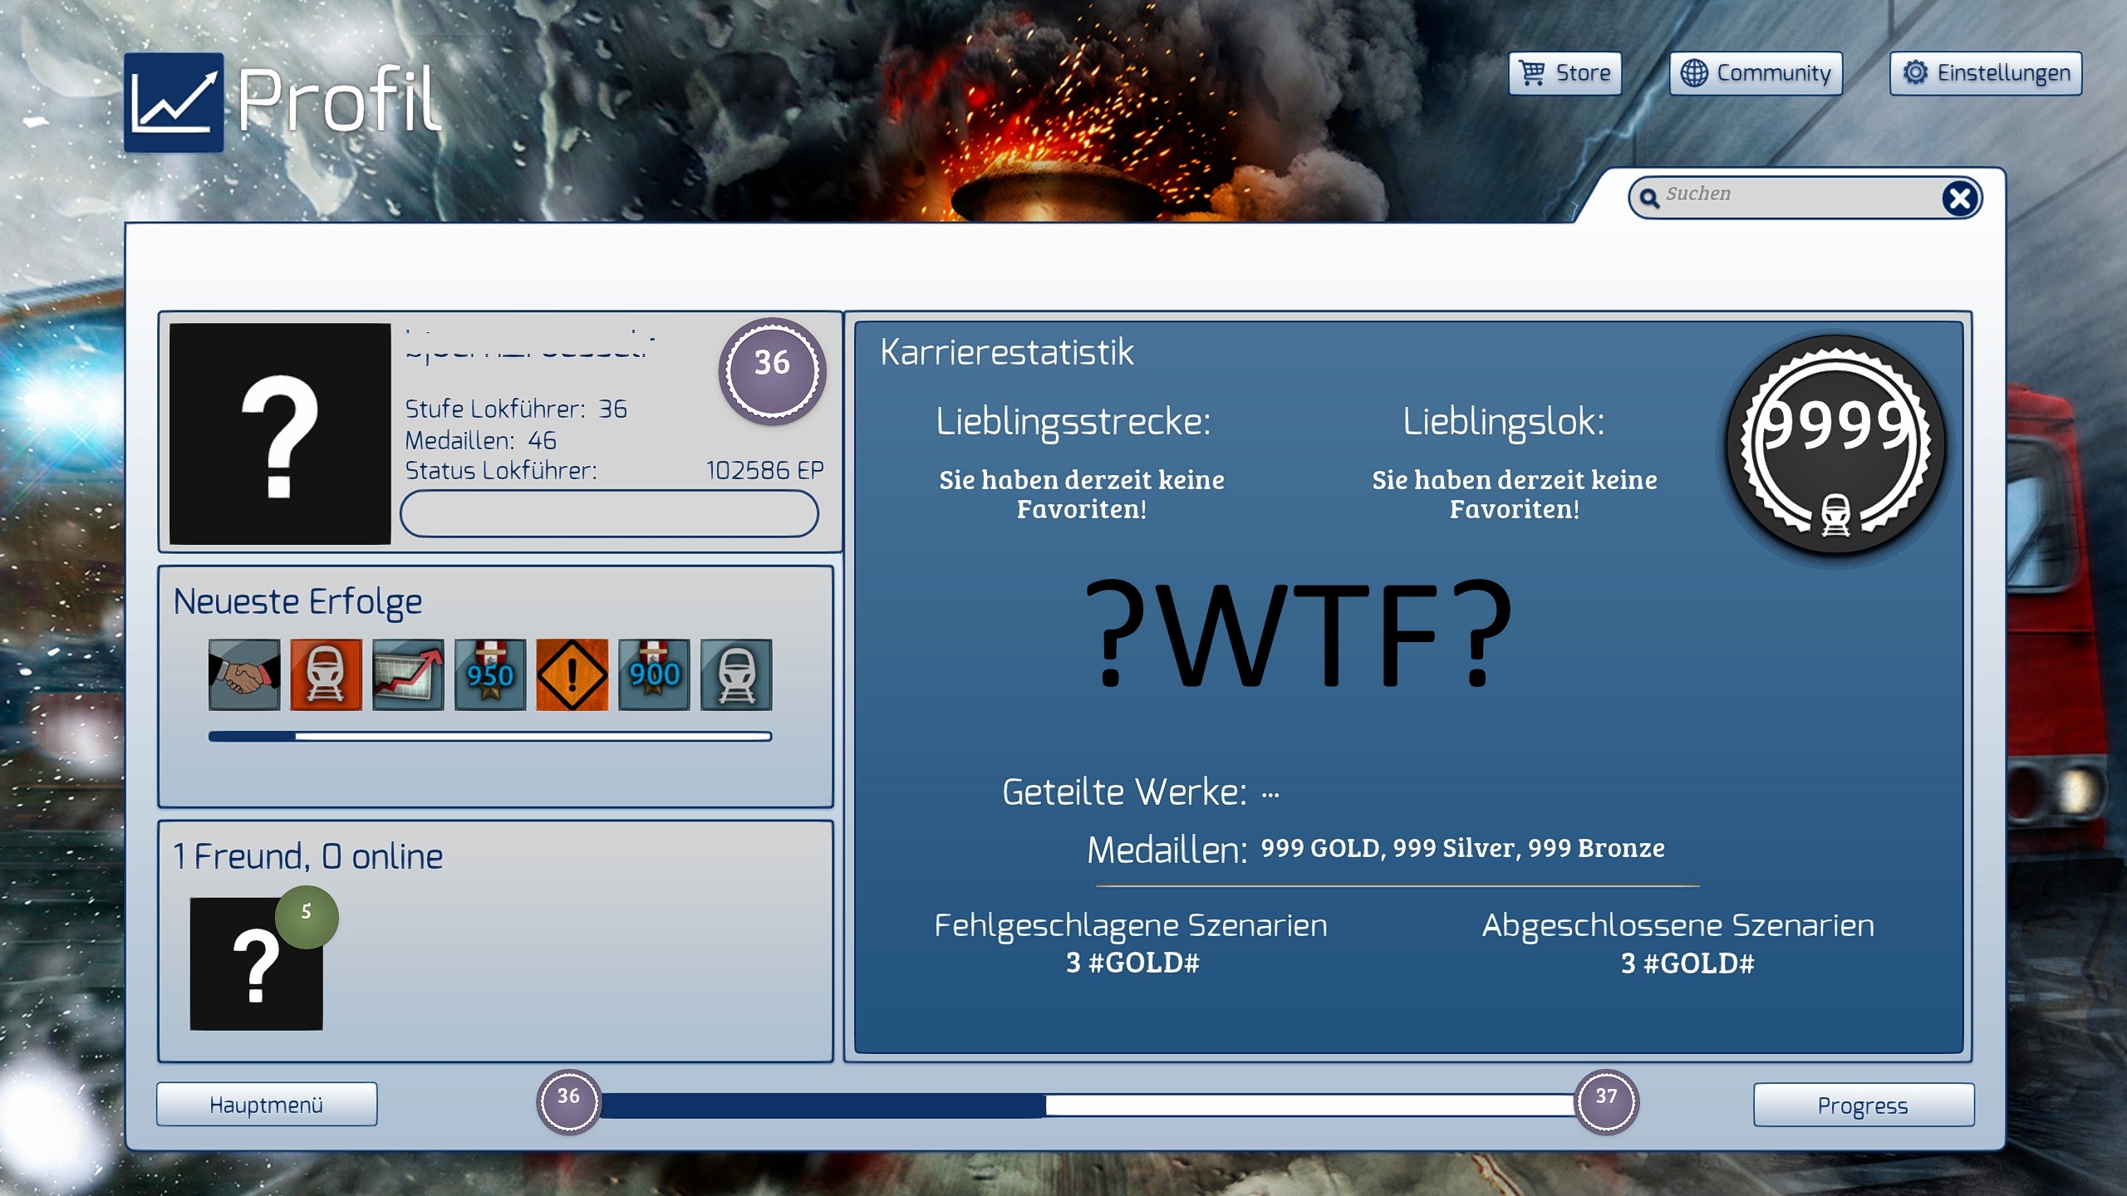Select the grey train achievement badge

(736, 674)
